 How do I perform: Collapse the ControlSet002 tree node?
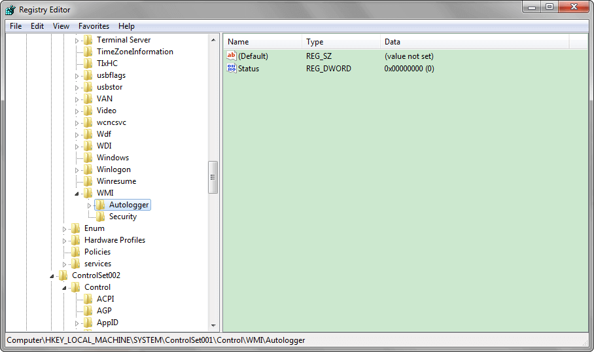(52, 276)
